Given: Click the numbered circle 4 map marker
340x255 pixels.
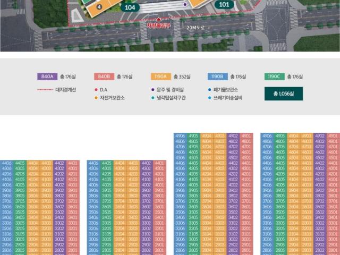Looking at the screenshot, I should click(x=99, y=7).
